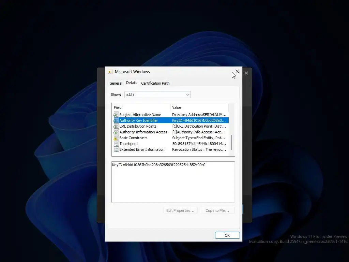Image resolution: width=349 pixels, height=262 pixels.
Task: Select the Thumbprint field
Action: click(x=128, y=144)
